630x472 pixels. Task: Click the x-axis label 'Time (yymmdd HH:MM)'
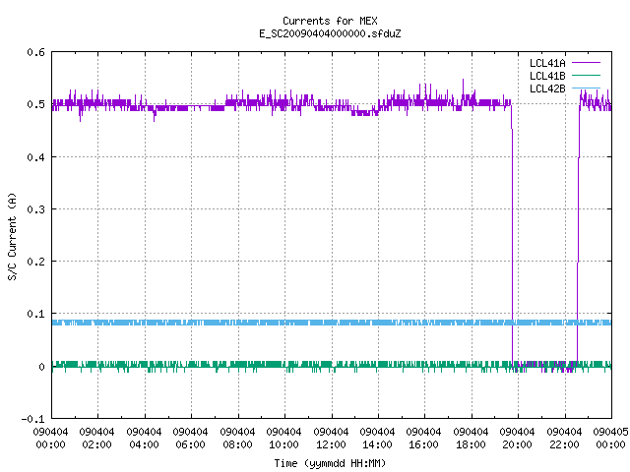(x=330, y=463)
